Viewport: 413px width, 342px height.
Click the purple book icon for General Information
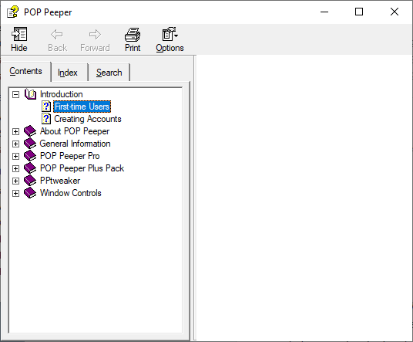coord(30,144)
